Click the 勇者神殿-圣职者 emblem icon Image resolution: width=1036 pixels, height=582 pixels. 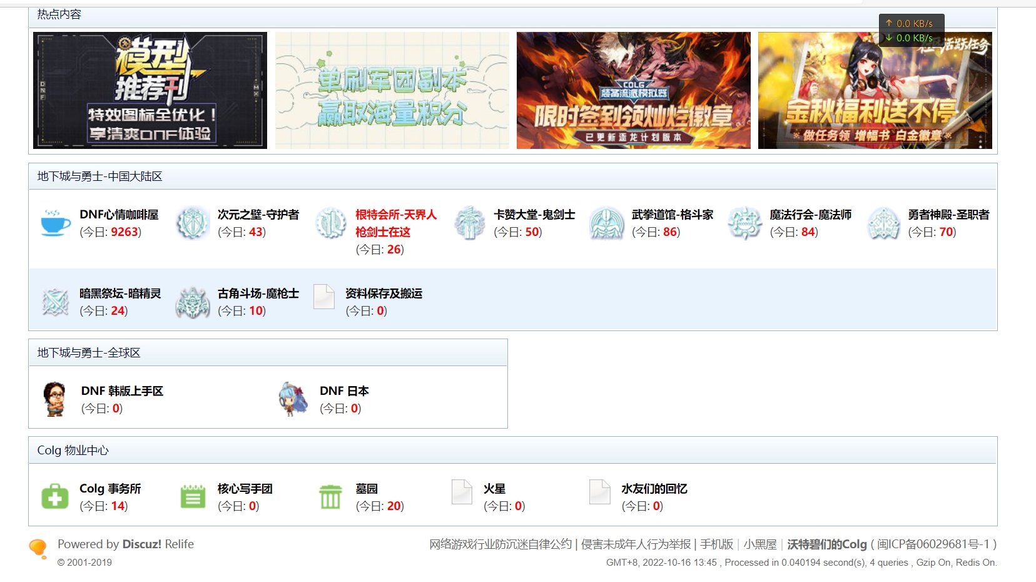(x=883, y=223)
